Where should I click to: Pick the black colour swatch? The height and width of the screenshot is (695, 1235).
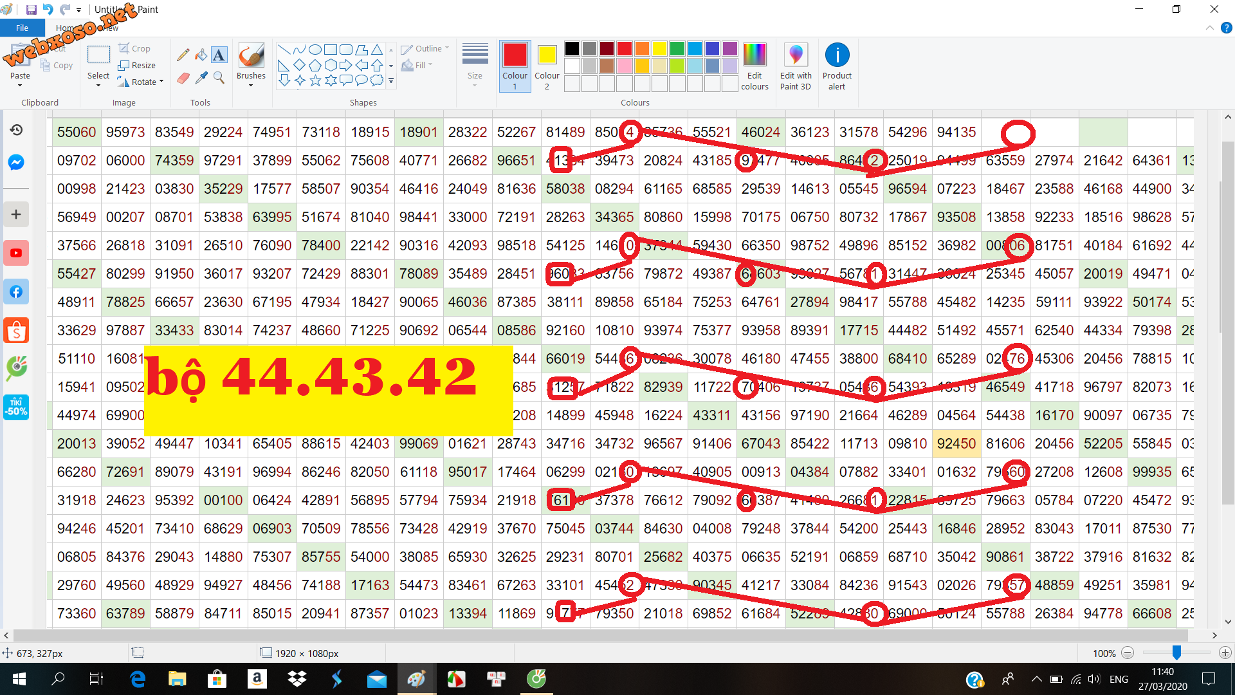(572, 48)
